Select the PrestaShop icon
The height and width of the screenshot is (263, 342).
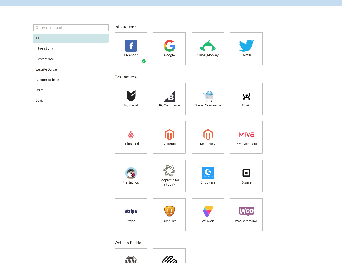point(131,173)
